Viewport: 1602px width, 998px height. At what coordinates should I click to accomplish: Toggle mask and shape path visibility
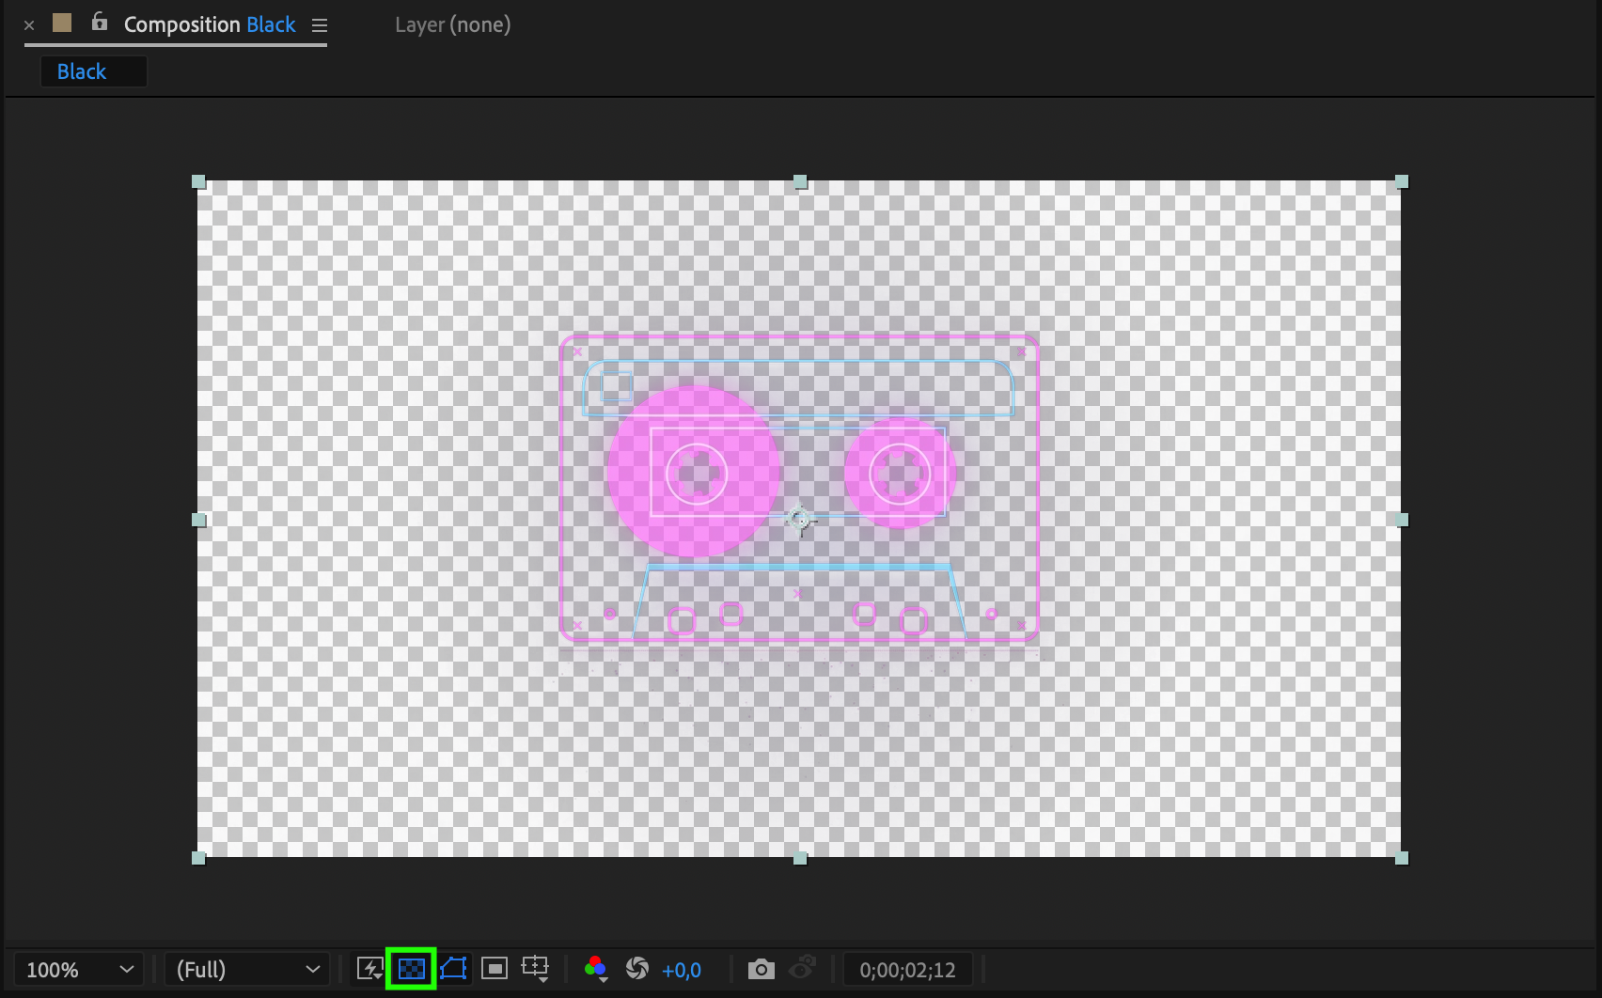click(x=453, y=969)
